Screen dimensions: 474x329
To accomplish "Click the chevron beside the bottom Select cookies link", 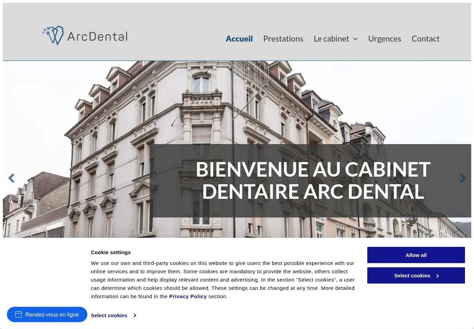I will (135, 315).
